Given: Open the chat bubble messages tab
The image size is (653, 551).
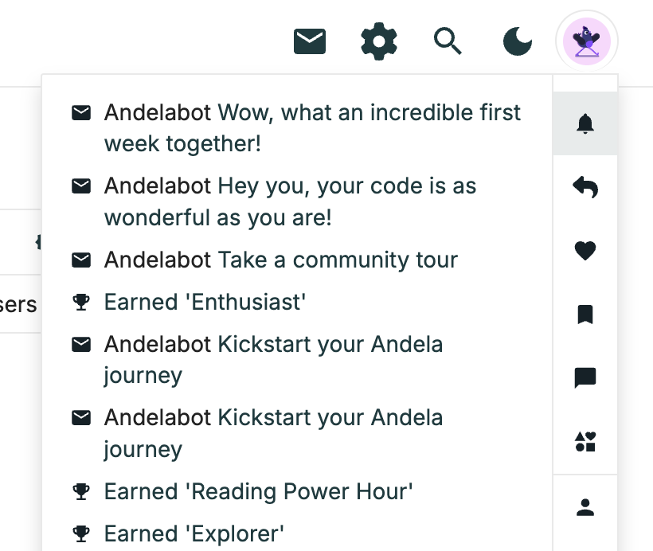Looking at the screenshot, I should pos(585,377).
